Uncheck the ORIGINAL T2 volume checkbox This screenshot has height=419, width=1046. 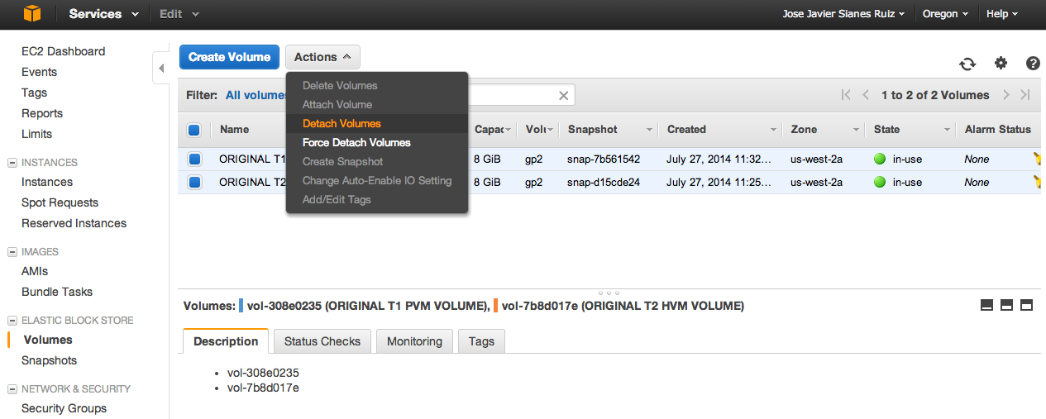(x=194, y=182)
